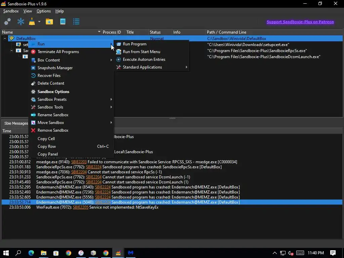
Task: Choose Rename Sandbox
Action: tap(71, 115)
